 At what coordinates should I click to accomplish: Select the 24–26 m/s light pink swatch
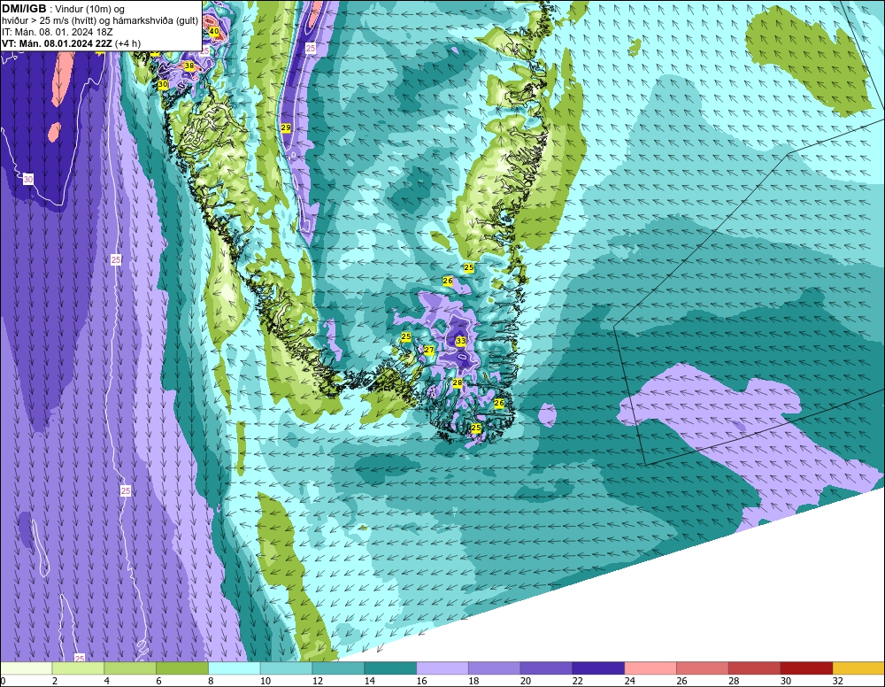650,668
